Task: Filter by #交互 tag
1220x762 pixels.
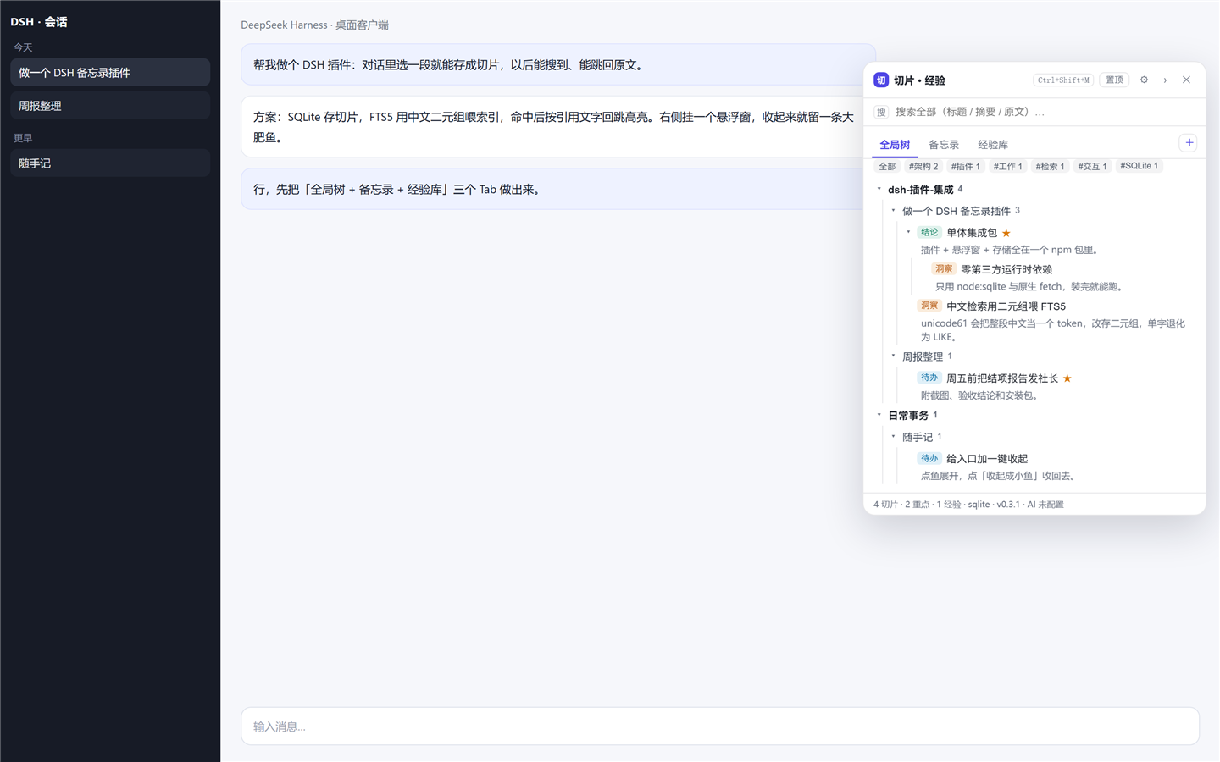Action: click(1092, 166)
